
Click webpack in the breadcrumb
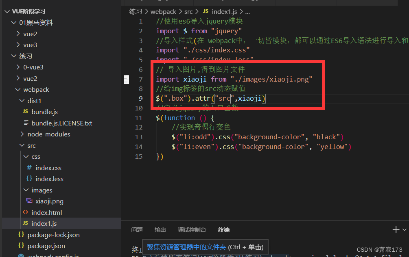[x=163, y=12]
